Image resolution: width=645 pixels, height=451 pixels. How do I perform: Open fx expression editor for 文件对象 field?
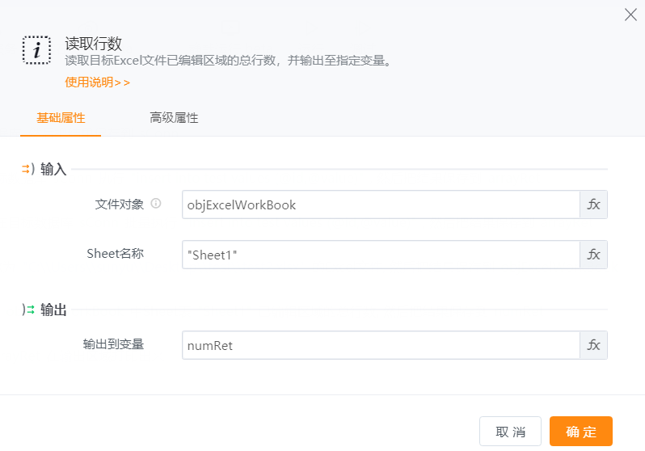[593, 204]
